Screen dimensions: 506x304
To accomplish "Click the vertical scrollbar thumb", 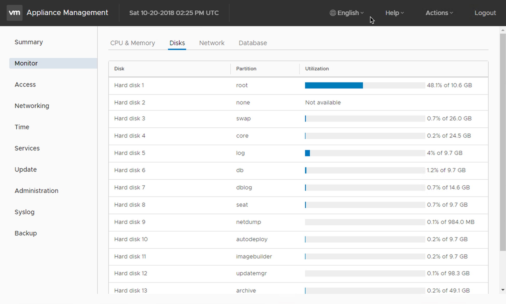I will coord(503,142).
